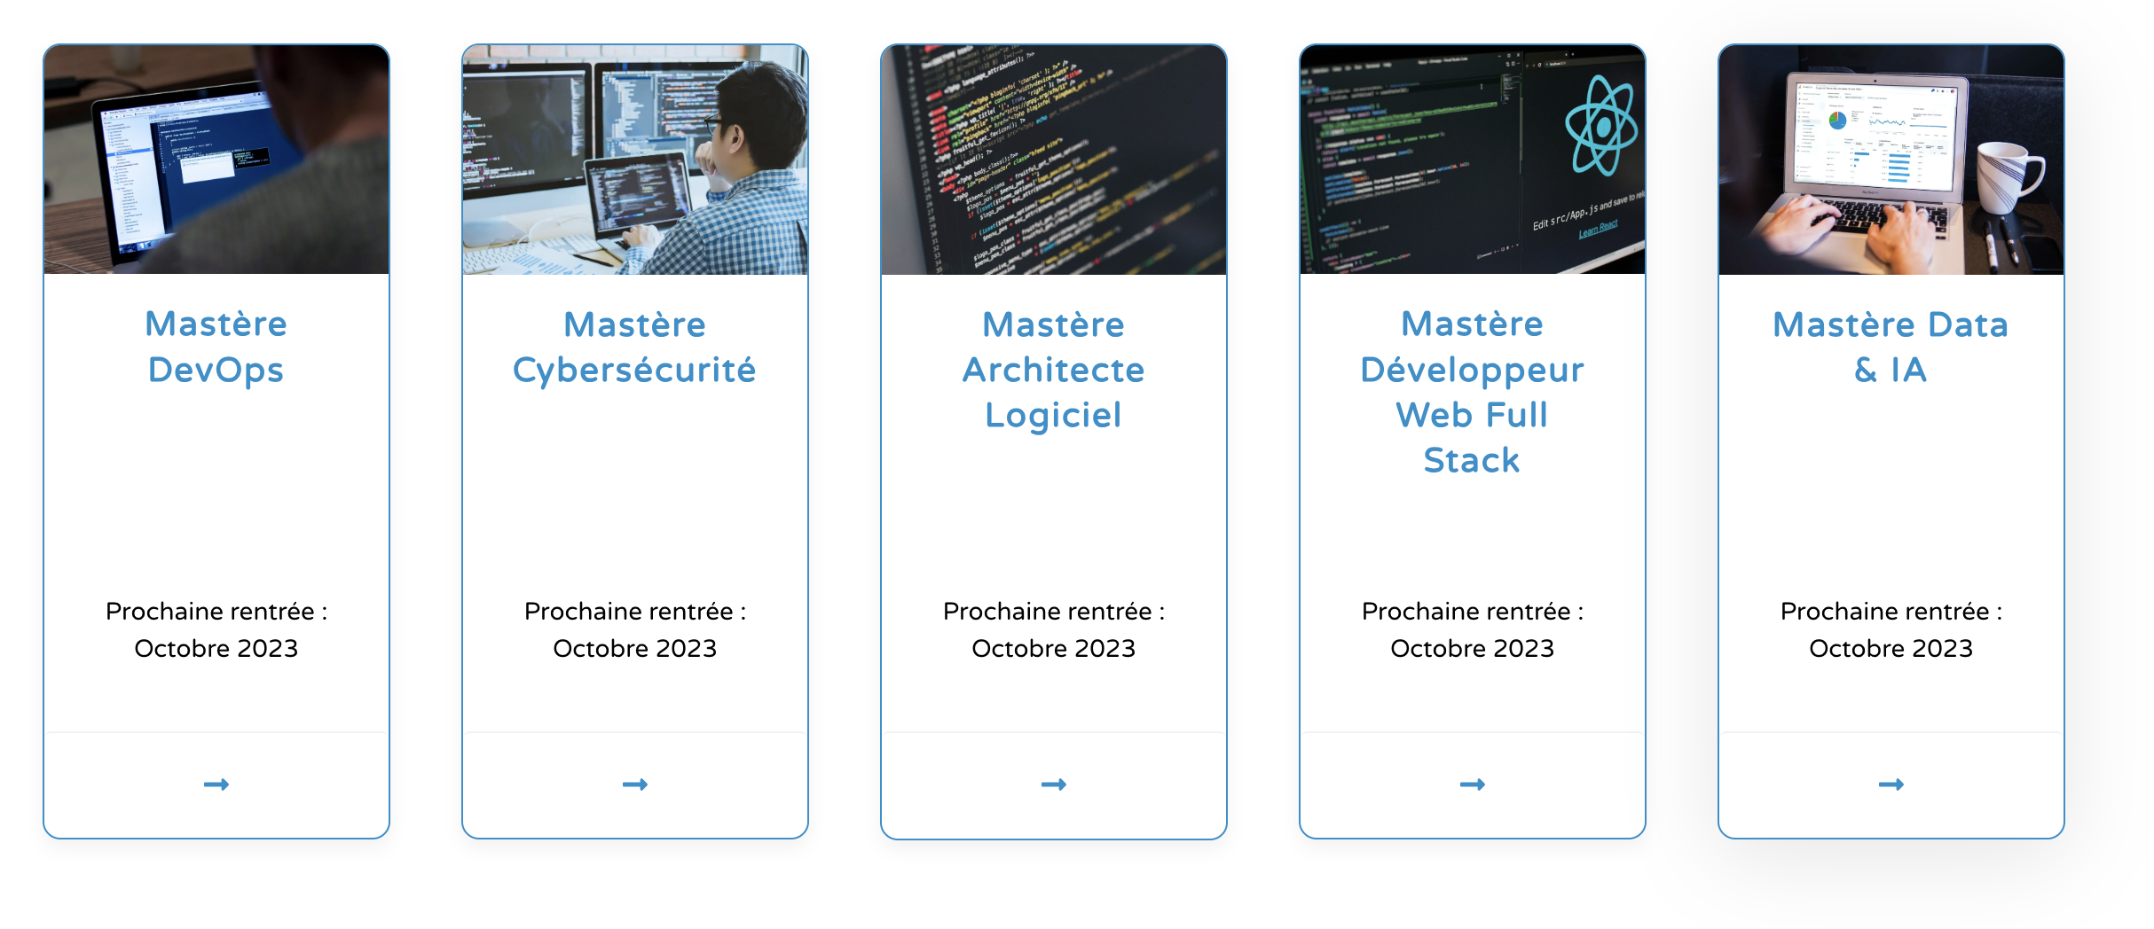Open the Mastère Cybersécurité title link

[635, 347]
